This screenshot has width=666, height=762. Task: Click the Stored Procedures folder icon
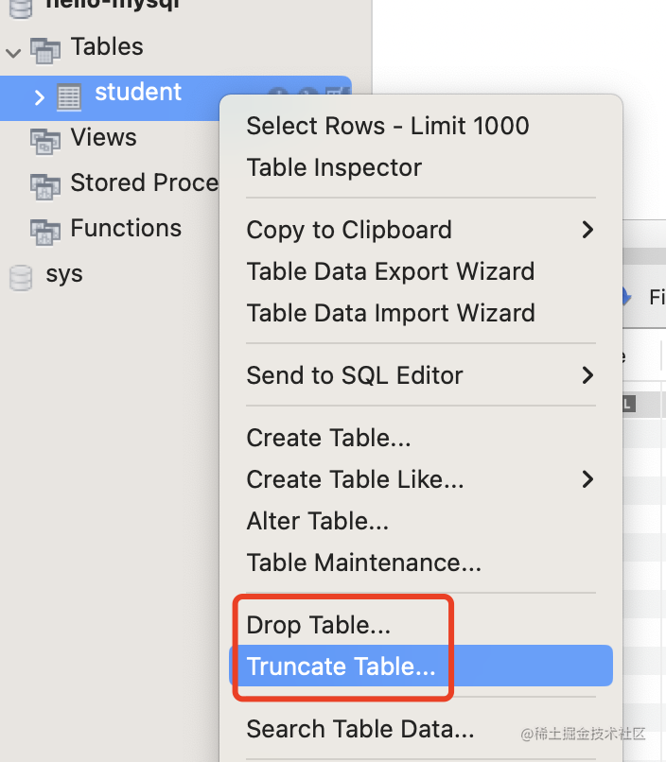pos(44,184)
